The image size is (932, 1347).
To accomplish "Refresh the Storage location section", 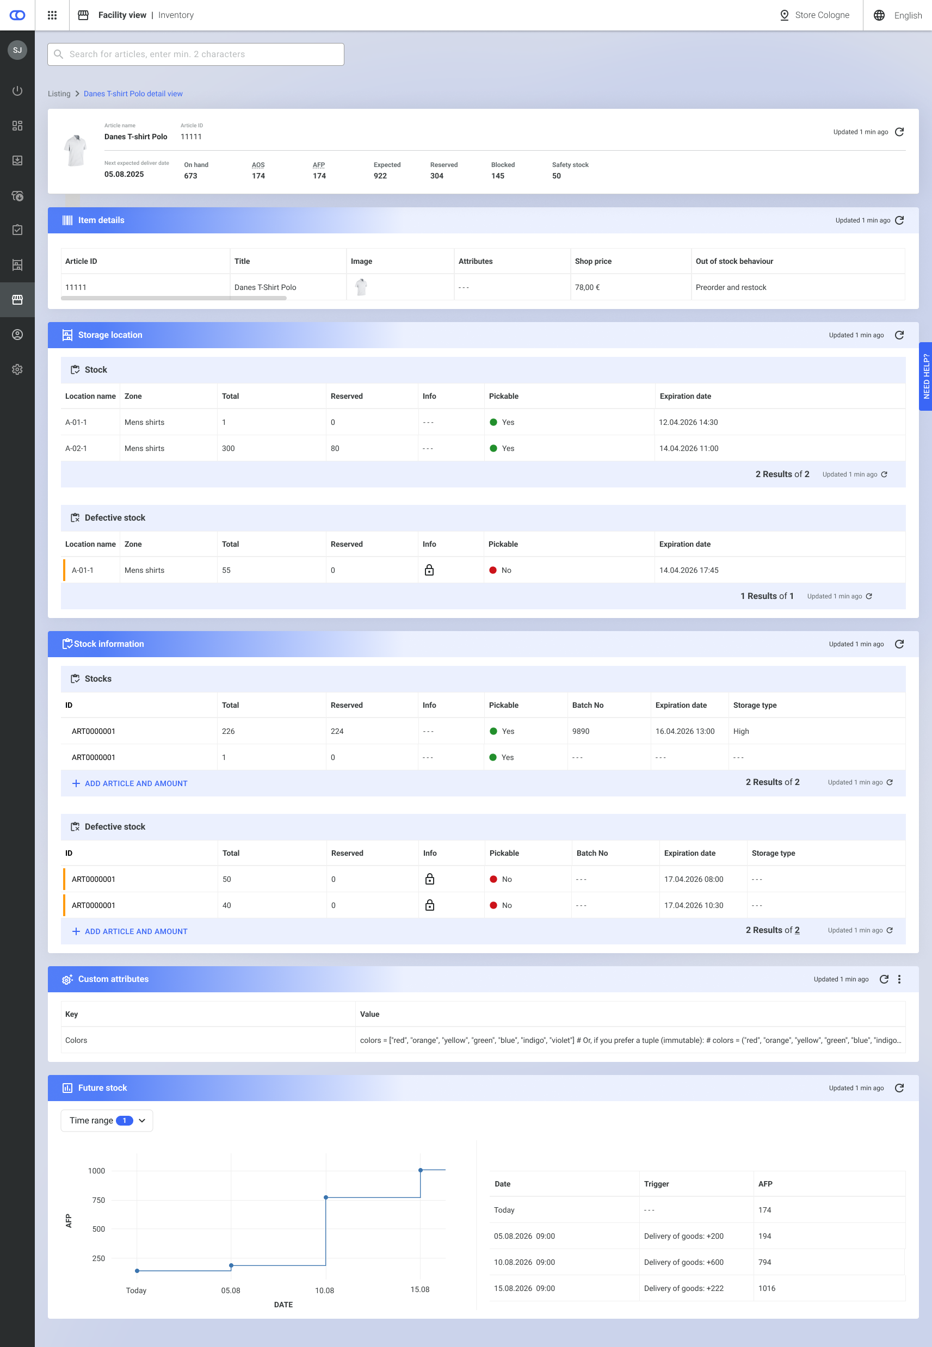I will point(899,335).
